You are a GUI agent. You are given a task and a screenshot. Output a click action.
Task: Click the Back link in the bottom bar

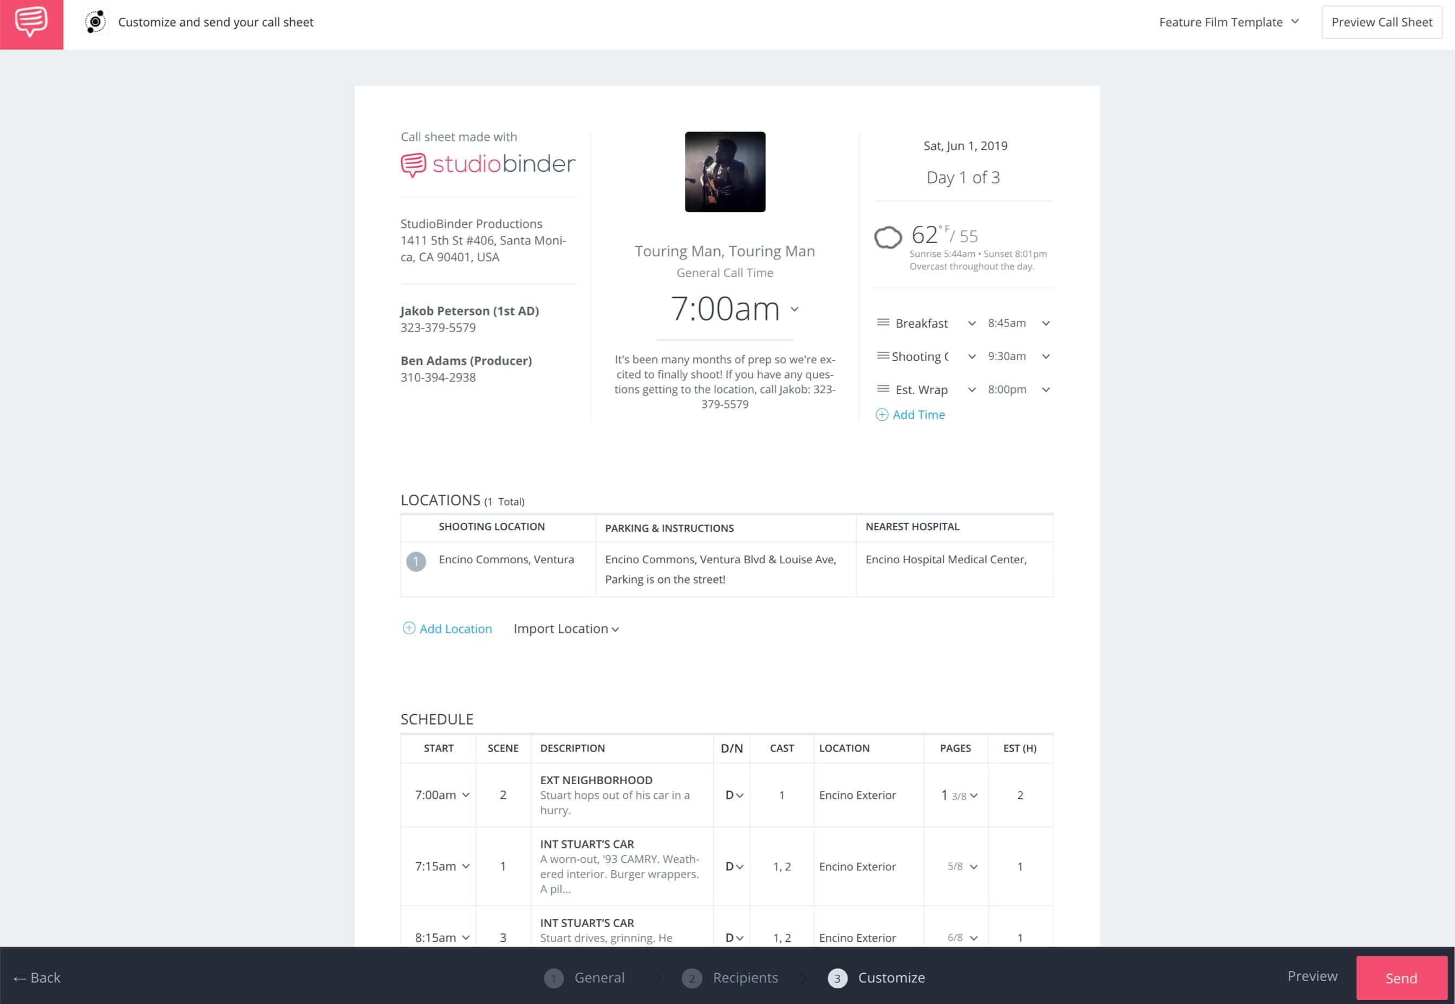[38, 977]
